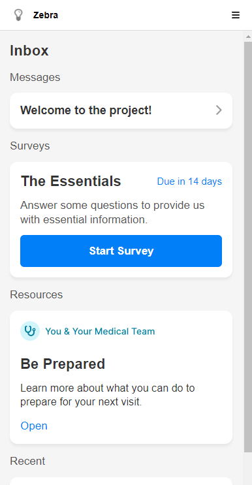
Task: Click the scrollbar track below the thumb
Action: click(x=248, y=469)
